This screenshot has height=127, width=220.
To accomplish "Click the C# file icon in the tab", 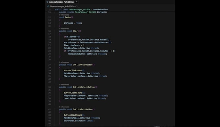I will [x=48, y=2].
